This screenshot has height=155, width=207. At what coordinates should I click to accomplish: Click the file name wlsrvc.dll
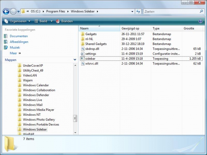(92, 63)
